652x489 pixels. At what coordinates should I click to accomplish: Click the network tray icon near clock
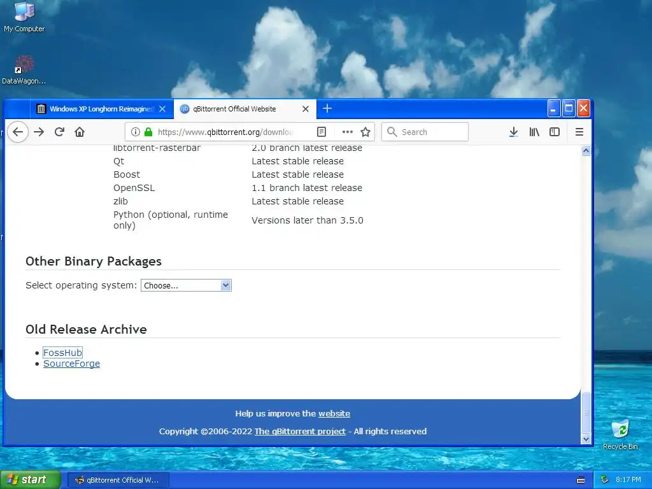(x=605, y=479)
